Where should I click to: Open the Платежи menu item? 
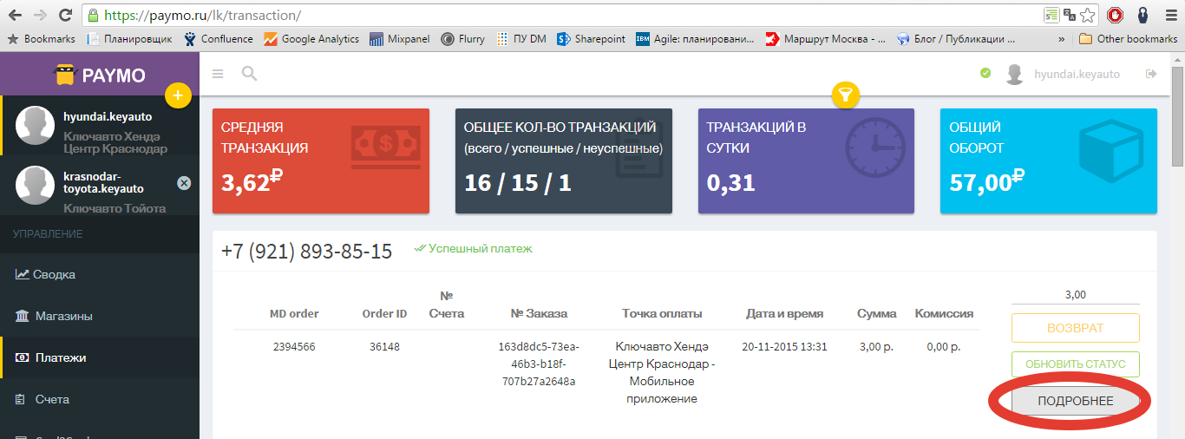pyautogui.click(x=100, y=357)
